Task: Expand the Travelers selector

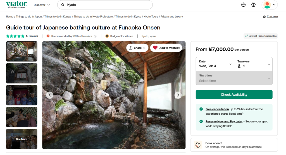Action: pos(253,64)
